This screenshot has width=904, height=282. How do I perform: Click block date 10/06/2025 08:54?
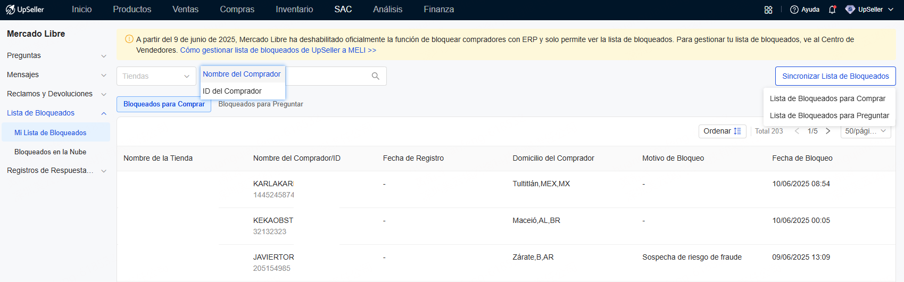(801, 184)
